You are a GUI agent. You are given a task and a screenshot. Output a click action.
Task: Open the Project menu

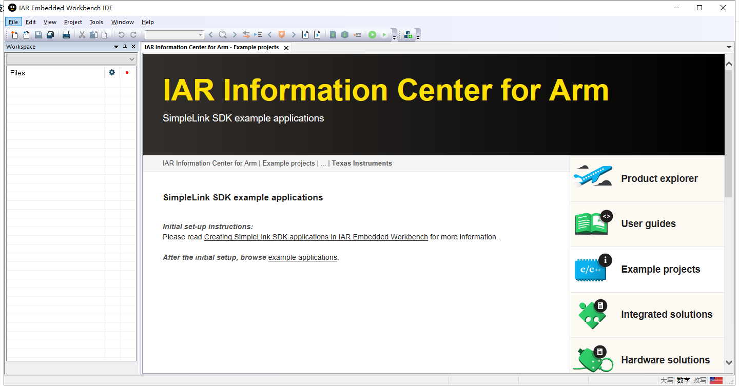coord(73,22)
